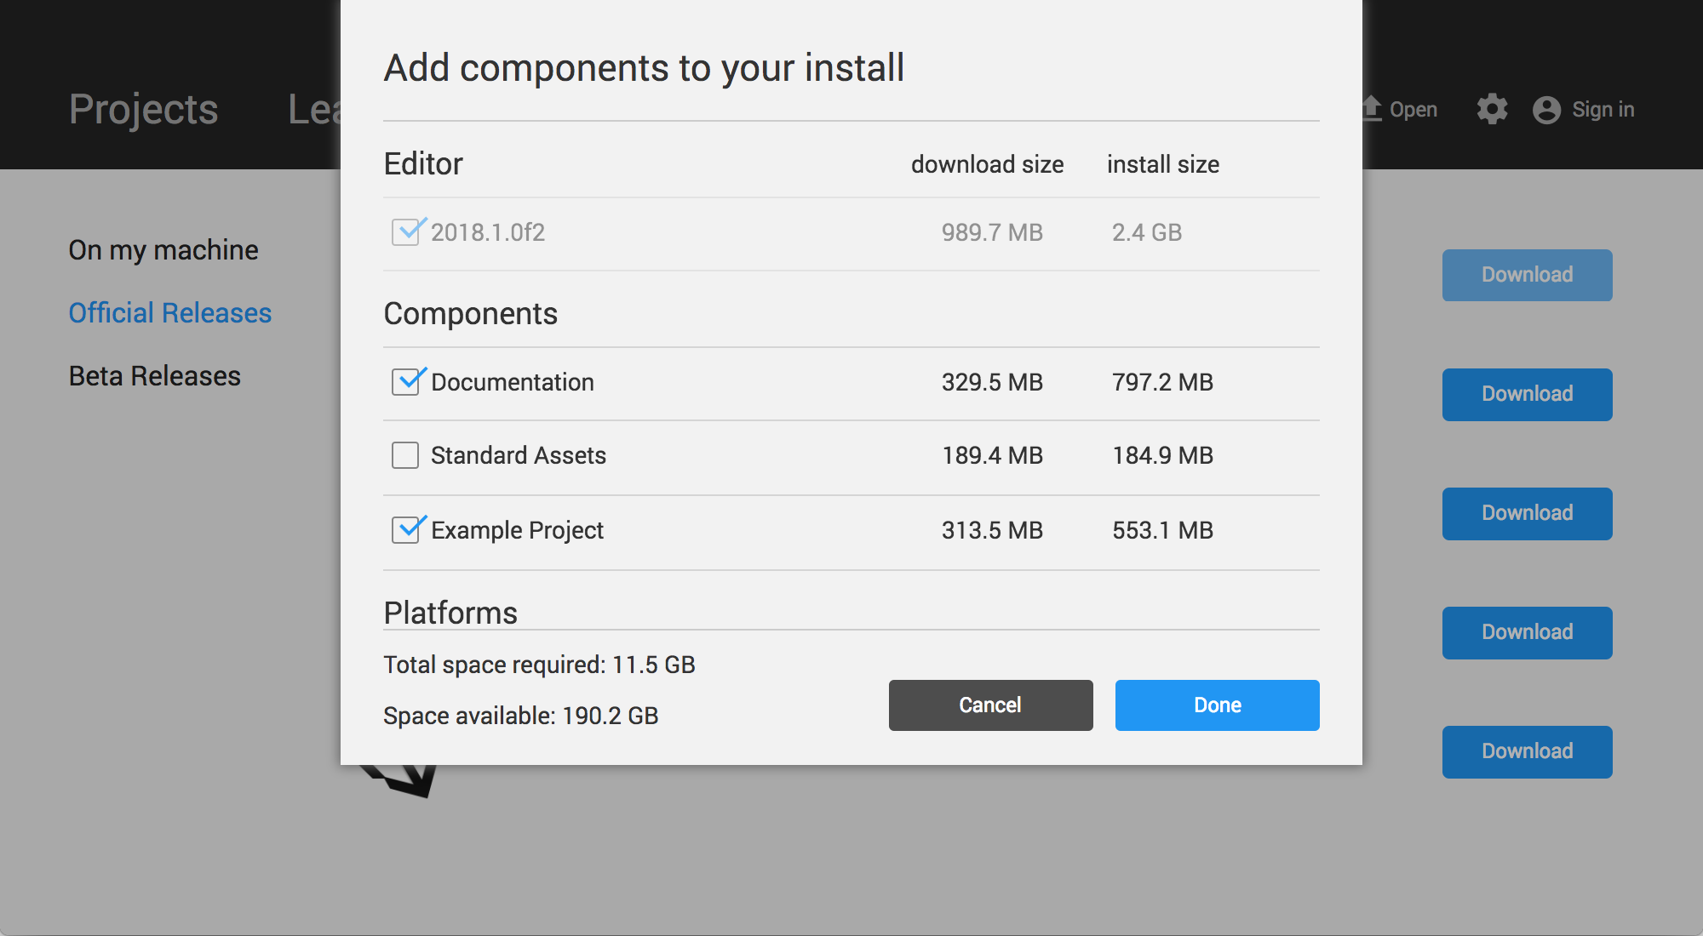The width and height of the screenshot is (1703, 936).
Task: Select the On my machine menu item
Action: coord(163,250)
